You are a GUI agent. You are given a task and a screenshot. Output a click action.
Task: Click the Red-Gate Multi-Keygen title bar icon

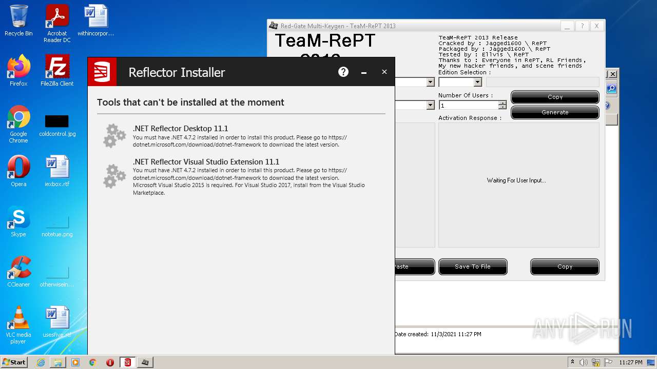pyautogui.click(x=274, y=26)
